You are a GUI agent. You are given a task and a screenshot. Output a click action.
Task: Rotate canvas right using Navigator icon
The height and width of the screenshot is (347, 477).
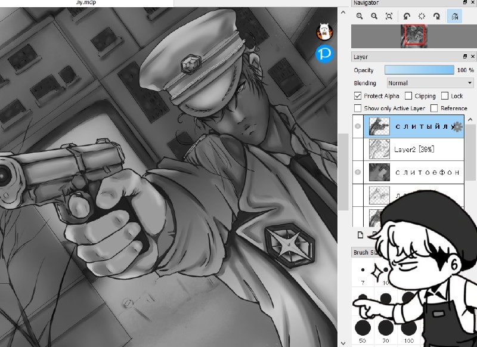click(436, 16)
